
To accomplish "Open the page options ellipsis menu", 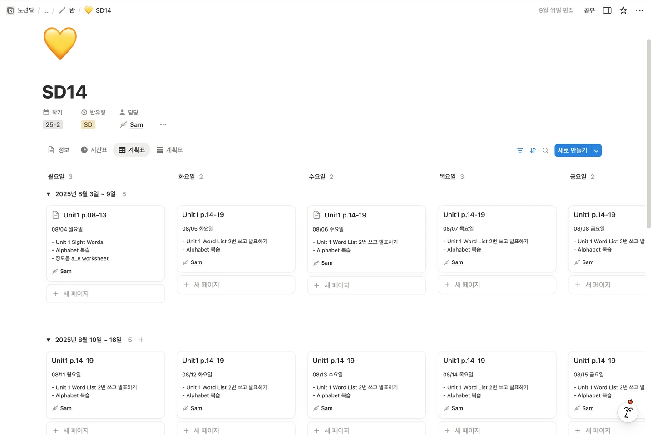I will [640, 10].
